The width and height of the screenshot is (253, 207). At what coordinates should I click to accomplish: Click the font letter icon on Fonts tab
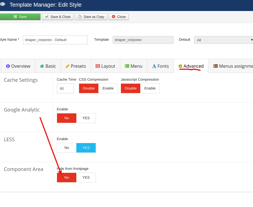tap(154, 66)
